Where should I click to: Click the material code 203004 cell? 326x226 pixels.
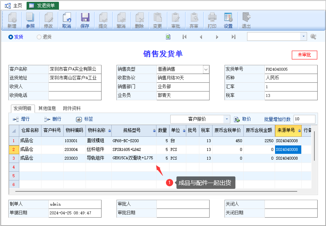click(75, 149)
